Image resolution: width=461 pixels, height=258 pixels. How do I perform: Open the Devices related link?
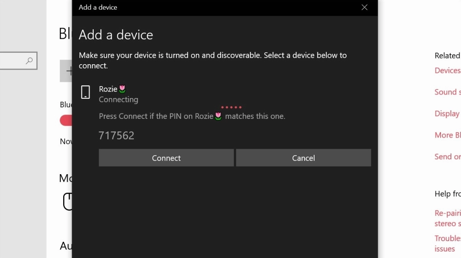pos(448,70)
